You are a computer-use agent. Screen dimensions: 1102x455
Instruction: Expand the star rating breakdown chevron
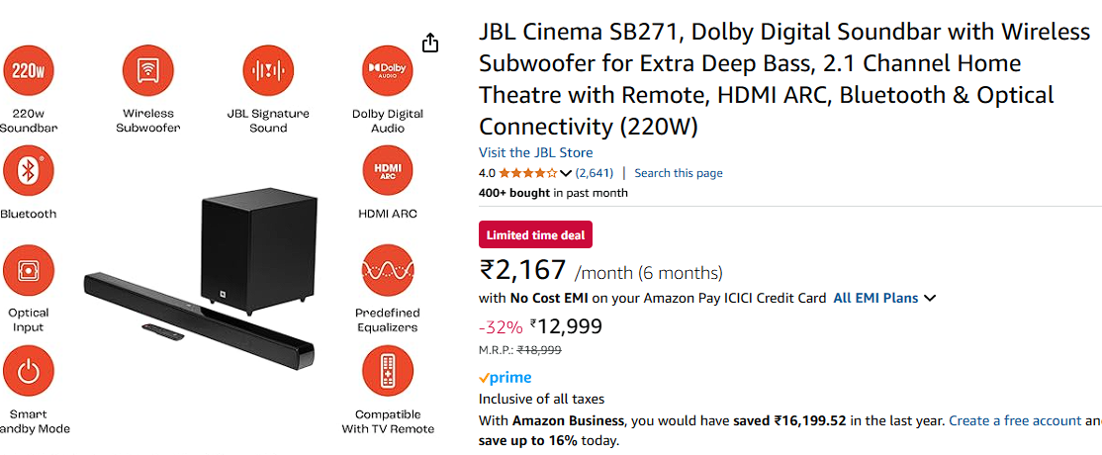tap(566, 173)
